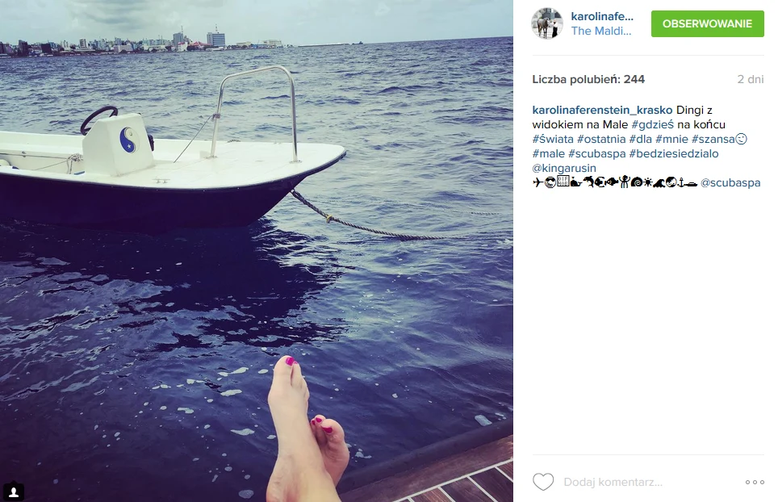Open the three-dots more options menu
The image size is (778, 502).
pos(755,482)
